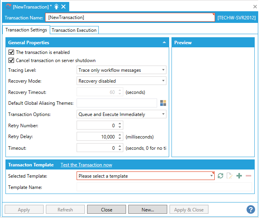Click the edit template page-and-pencil icon
Image resolution: width=259 pixels, height=218 pixels.
point(229,176)
